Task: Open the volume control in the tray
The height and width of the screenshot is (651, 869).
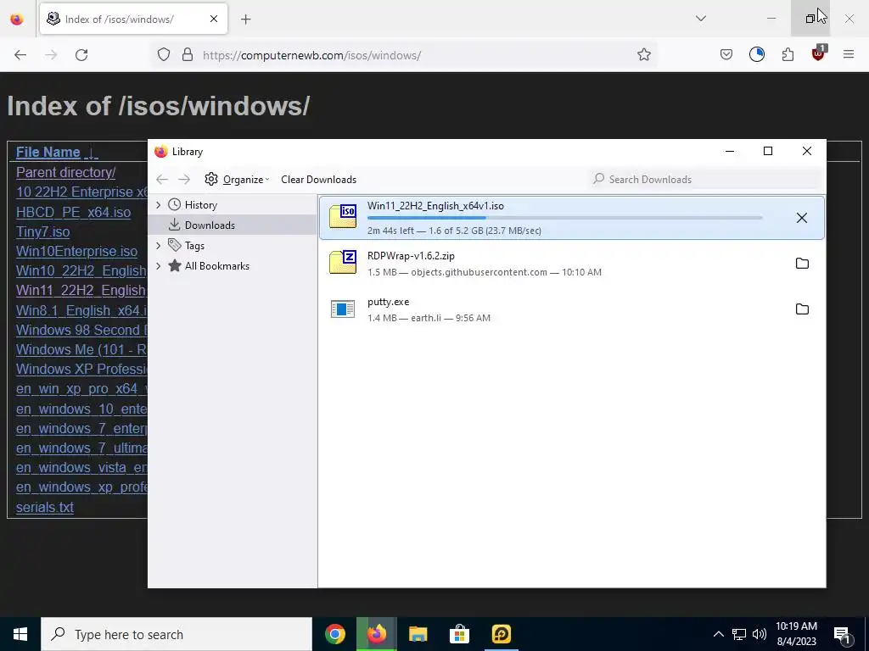Action: pyautogui.click(x=760, y=634)
